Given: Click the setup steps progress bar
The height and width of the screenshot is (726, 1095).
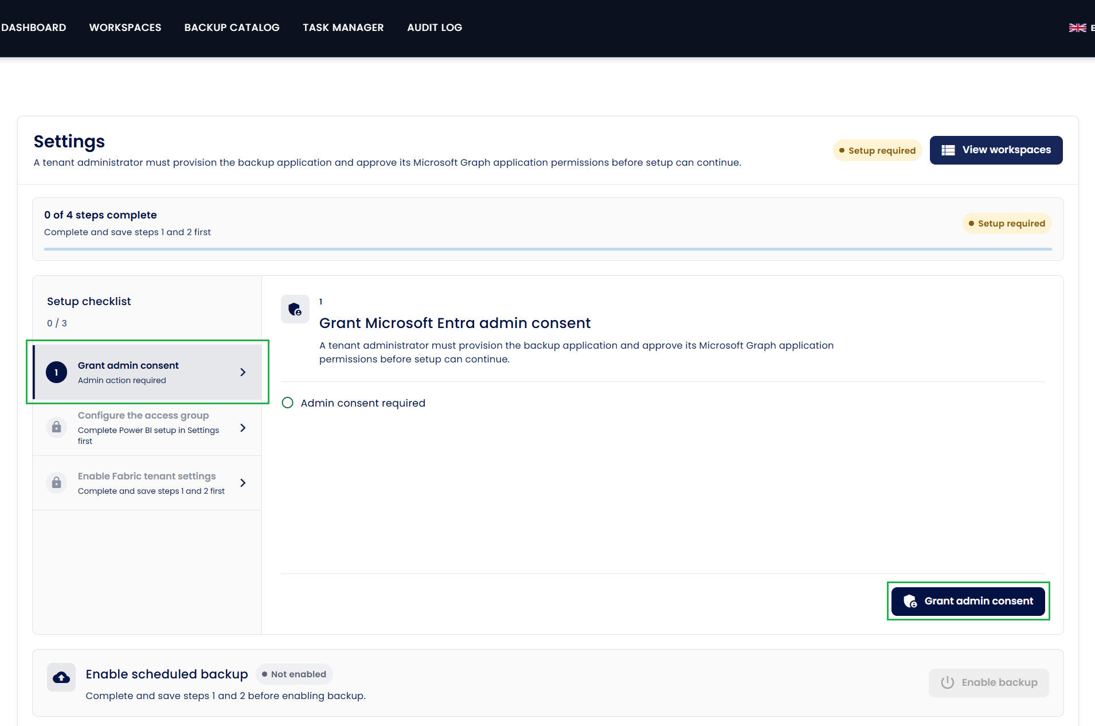Looking at the screenshot, I should [x=547, y=249].
